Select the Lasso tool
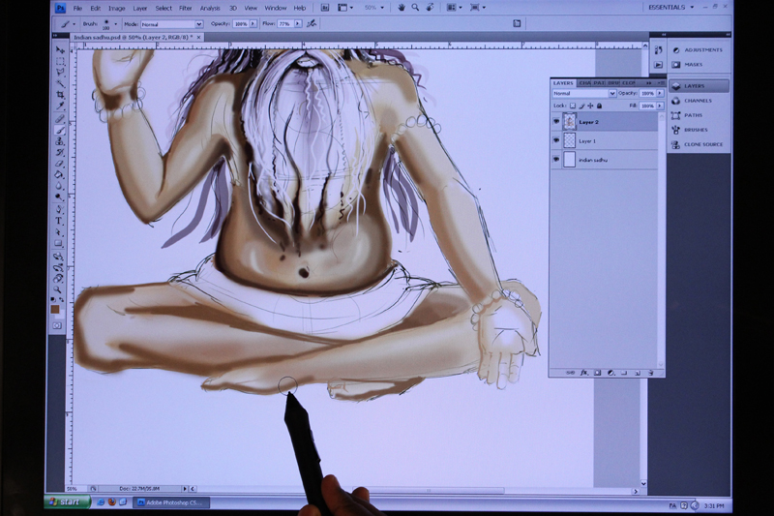 (59, 73)
